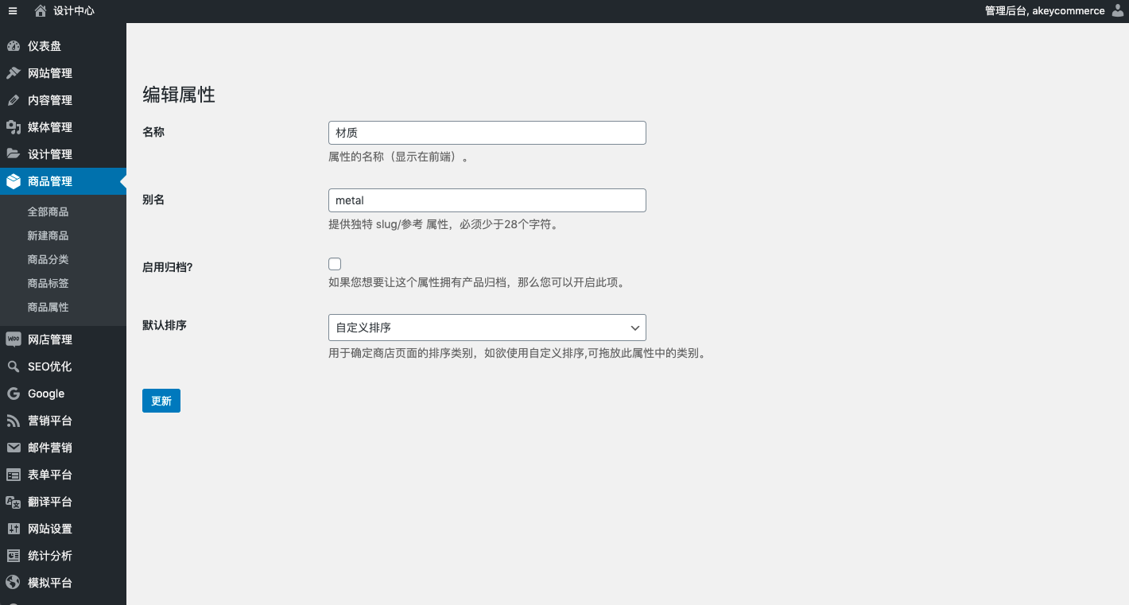
Task: Open the 默认排序 dropdown
Action: click(487, 328)
